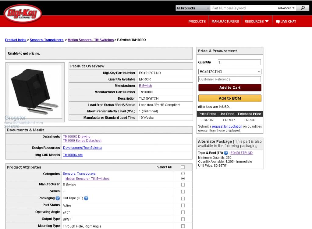Click help icon next to Packaging label

[x=58, y=198]
